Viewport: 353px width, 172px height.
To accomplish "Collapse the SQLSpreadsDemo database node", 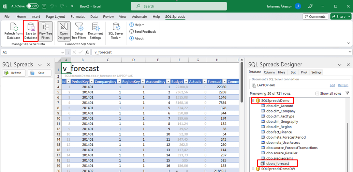I will (x=253, y=100).
